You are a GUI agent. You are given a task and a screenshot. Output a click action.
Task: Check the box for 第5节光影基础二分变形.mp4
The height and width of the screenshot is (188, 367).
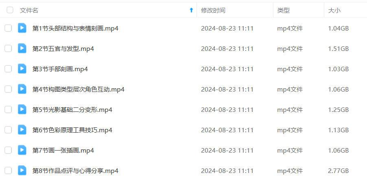[x=8, y=109]
